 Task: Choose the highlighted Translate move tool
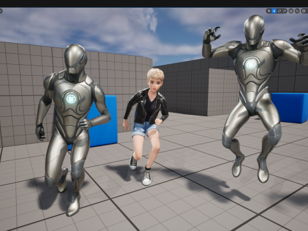click(x=274, y=11)
